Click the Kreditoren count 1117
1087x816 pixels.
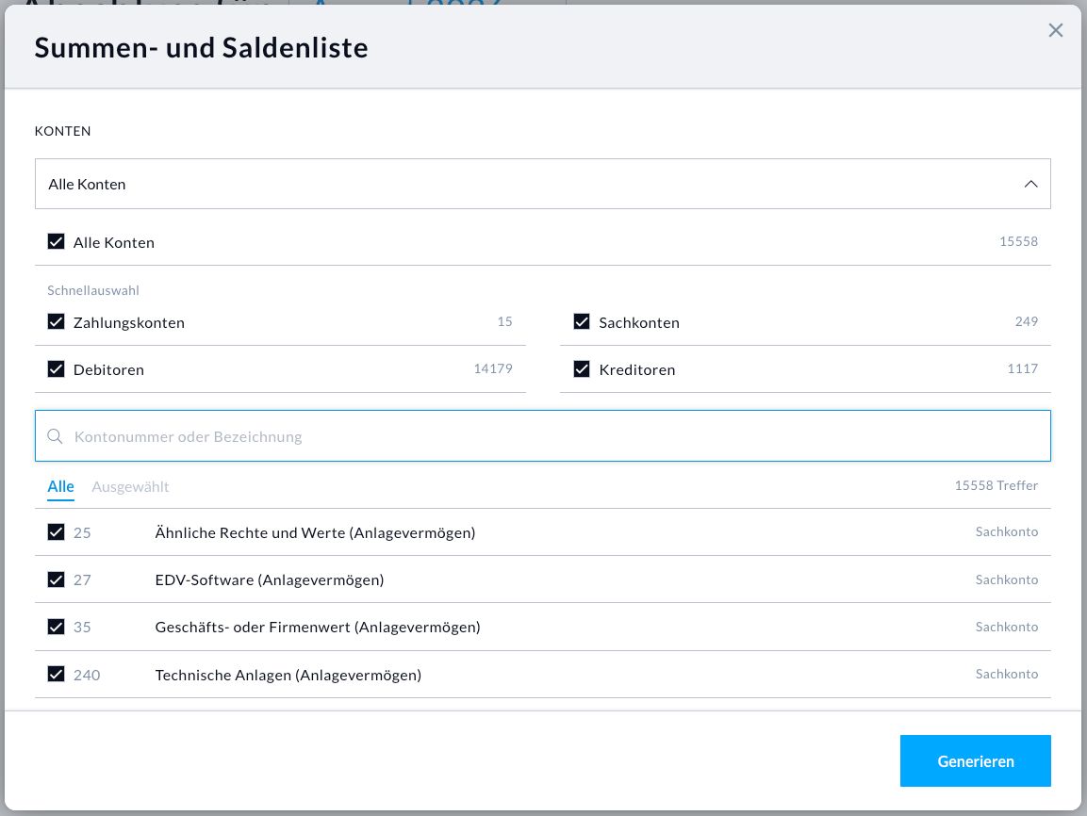coord(1023,368)
